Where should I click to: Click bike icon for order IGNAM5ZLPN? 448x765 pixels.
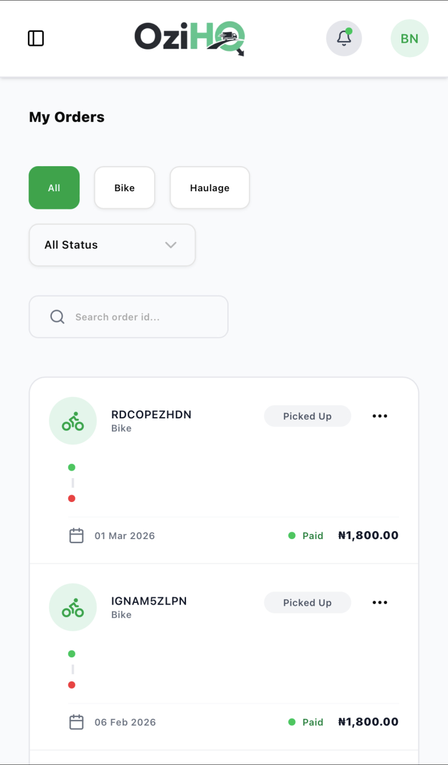pos(73,607)
